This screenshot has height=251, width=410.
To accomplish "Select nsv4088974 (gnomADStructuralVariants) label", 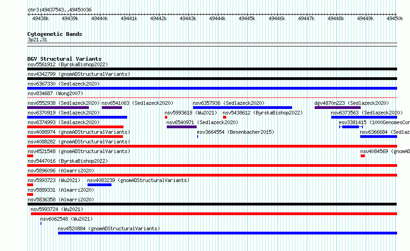I will (x=79, y=132).
